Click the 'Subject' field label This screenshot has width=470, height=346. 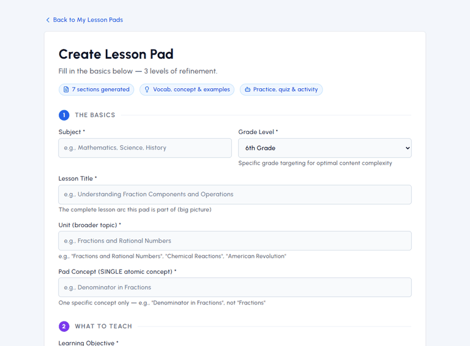pos(72,132)
